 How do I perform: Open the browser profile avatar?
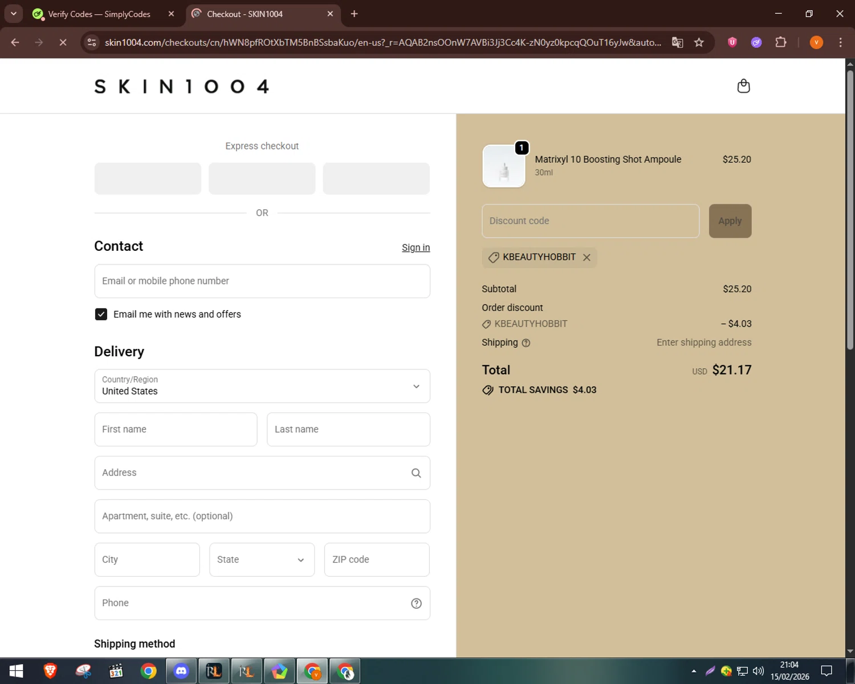click(x=816, y=42)
